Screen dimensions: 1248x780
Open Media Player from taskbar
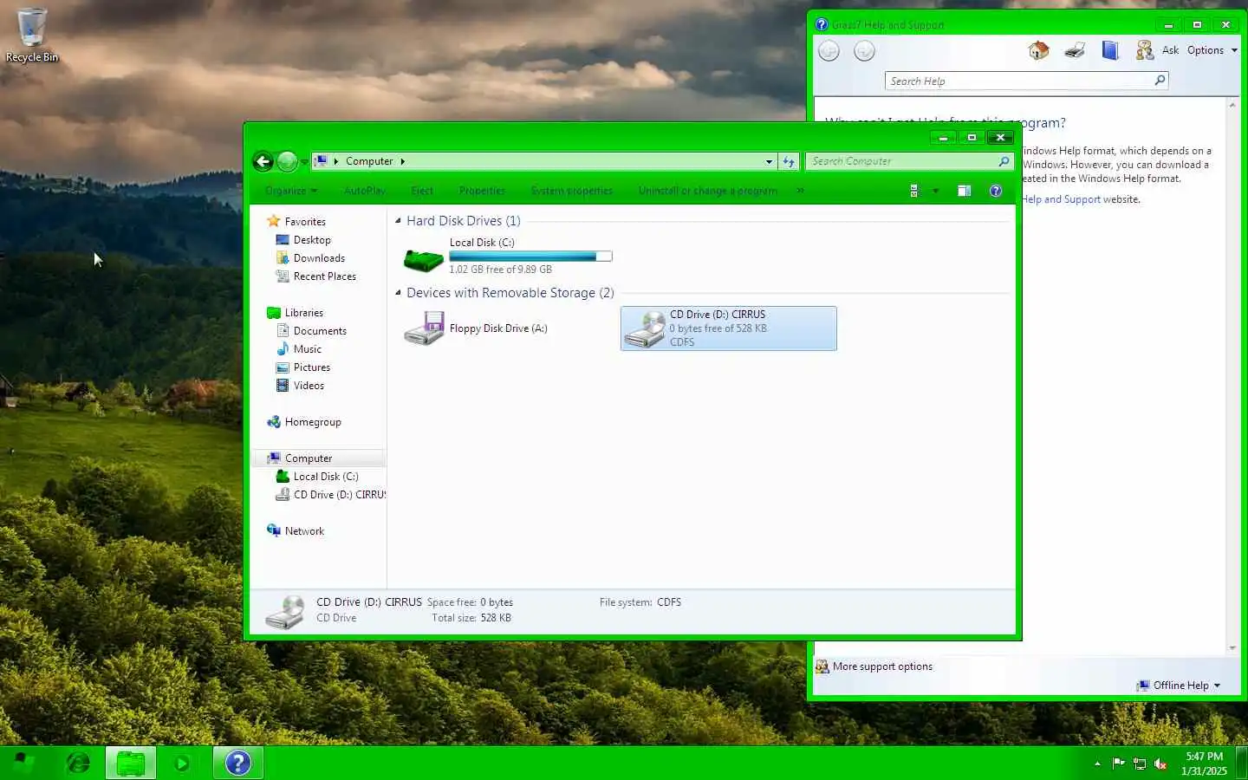(x=182, y=764)
